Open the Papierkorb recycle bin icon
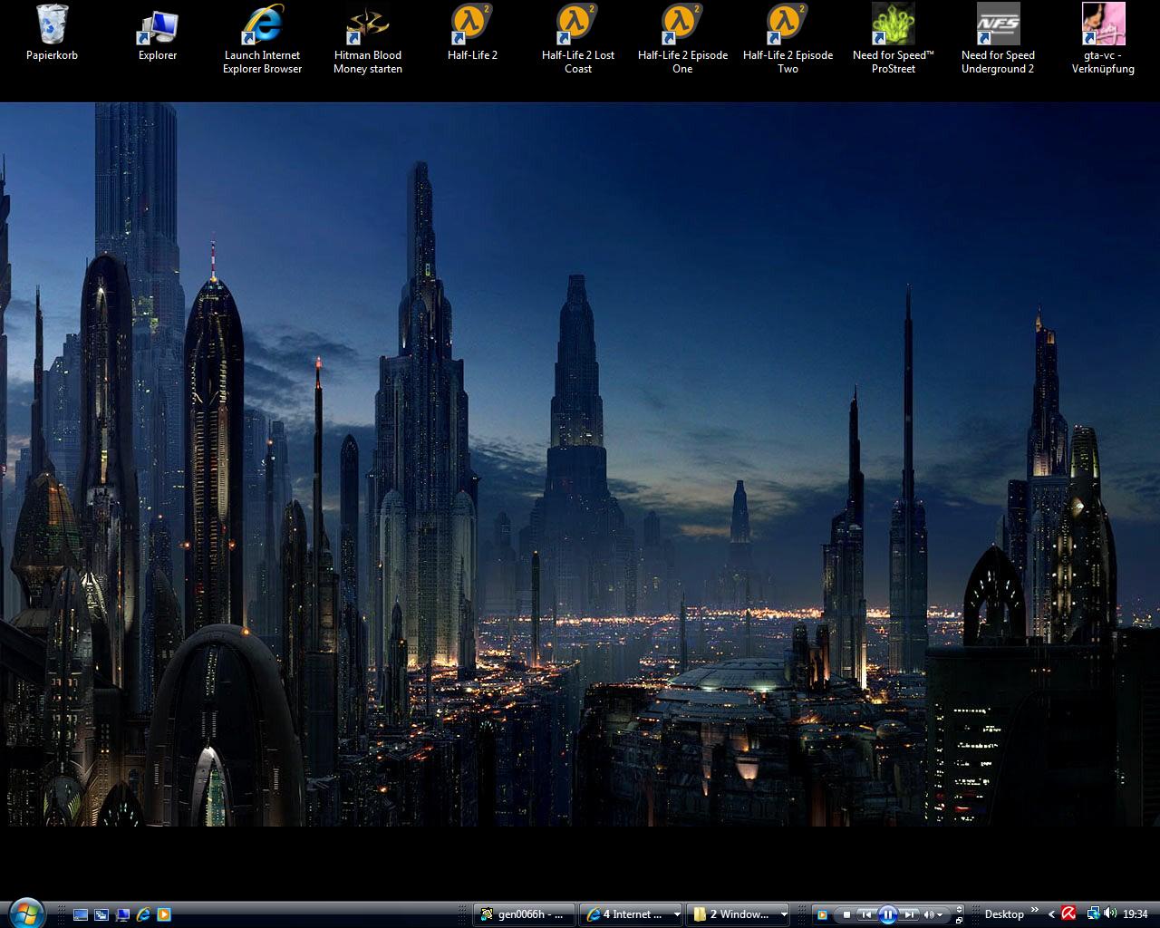The height and width of the screenshot is (928, 1160). 52,25
